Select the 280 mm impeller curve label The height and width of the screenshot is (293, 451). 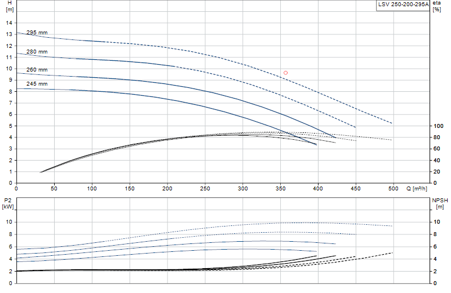click(37, 52)
